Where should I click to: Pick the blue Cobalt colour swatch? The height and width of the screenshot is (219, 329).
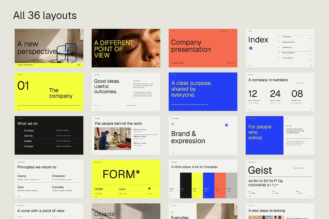[x=209, y=185]
